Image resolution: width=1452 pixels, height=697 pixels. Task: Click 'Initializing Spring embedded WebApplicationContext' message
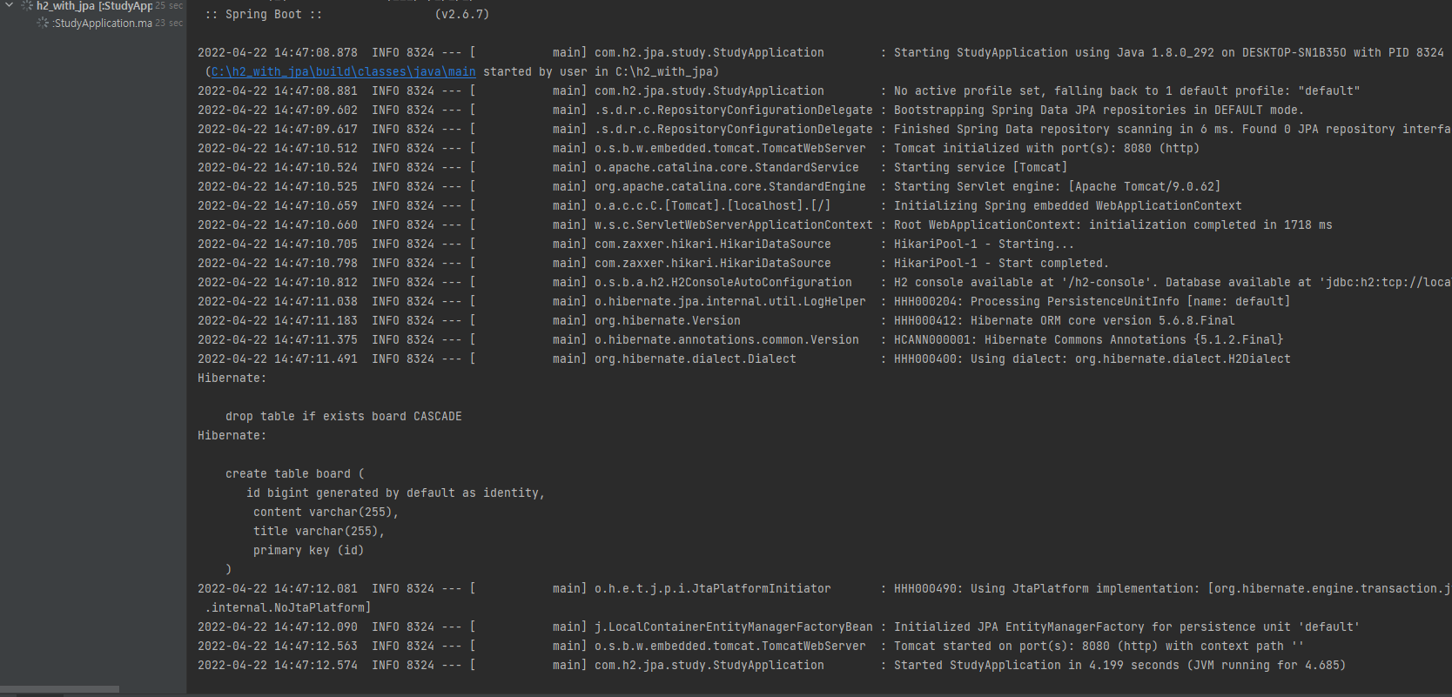(1067, 205)
